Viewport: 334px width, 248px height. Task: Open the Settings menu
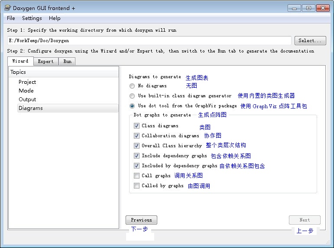[32, 18]
